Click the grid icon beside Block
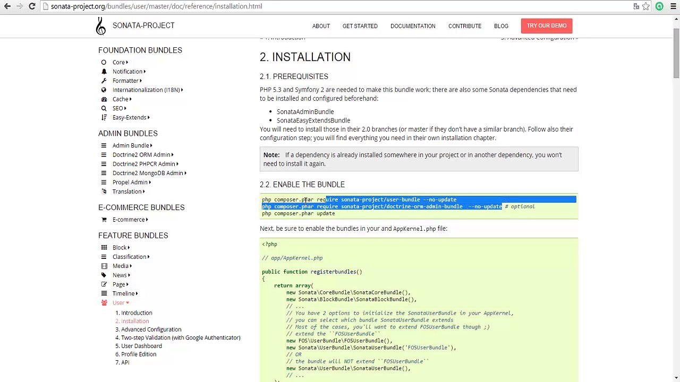The height and width of the screenshot is (382, 680). tap(104, 248)
